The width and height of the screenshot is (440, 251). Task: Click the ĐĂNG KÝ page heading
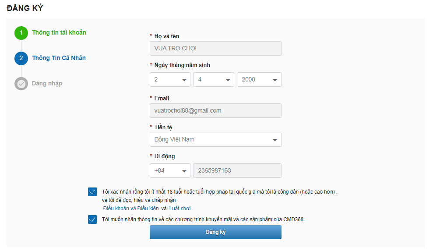click(x=25, y=8)
